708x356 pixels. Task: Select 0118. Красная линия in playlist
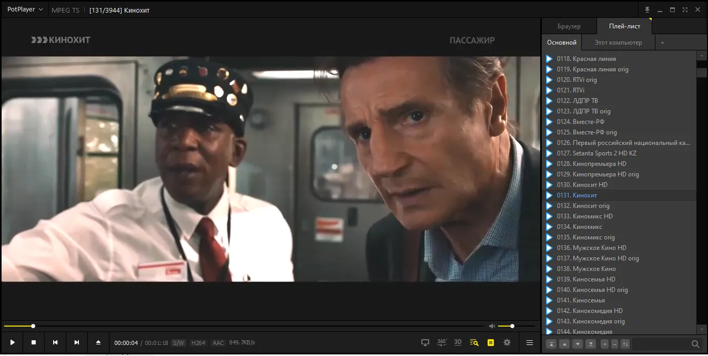click(x=619, y=59)
